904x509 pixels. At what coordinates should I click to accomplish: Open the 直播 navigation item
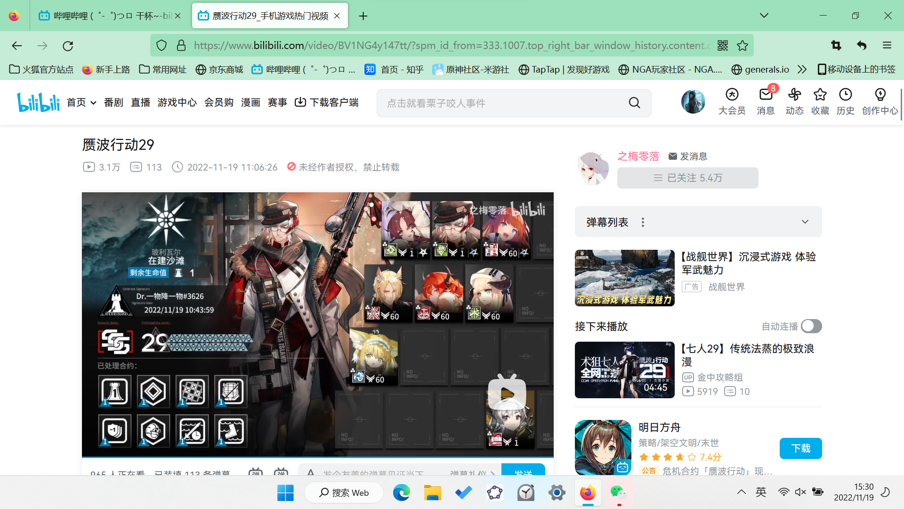click(x=140, y=102)
